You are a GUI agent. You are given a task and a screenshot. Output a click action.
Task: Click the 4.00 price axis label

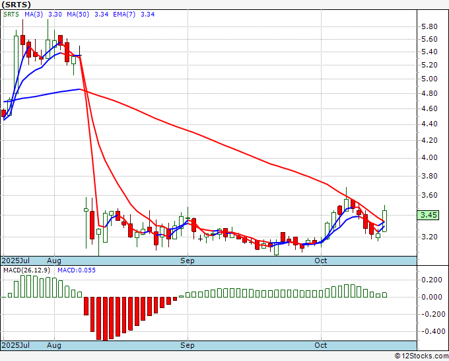pyautogui.click(x=429, y=157)
